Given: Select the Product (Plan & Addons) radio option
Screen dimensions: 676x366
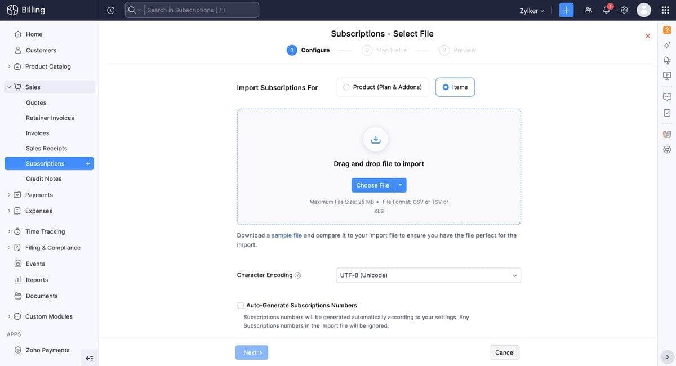Looking at the screenshot, I should point(383,87).
